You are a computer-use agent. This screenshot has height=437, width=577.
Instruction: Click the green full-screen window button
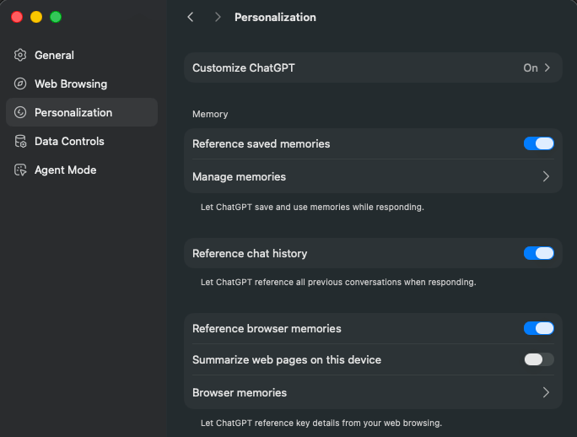[x=56, y=17]
